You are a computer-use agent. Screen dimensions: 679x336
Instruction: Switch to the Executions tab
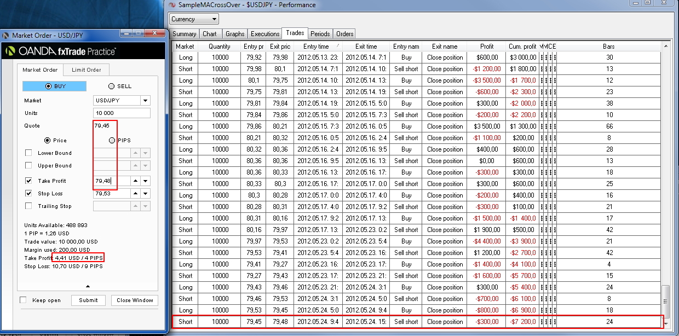[x=265, y=33]
